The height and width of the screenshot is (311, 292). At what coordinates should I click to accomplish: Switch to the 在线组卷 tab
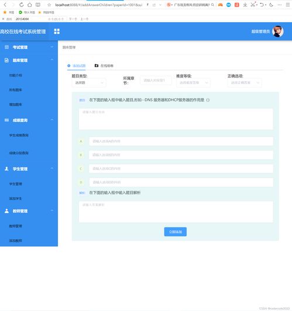pyautogui.click(x=104, y=66)
